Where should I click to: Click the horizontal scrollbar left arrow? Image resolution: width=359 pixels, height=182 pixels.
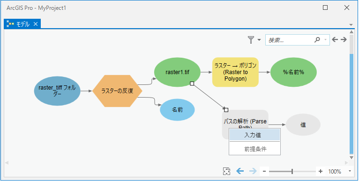coord(7,163)
